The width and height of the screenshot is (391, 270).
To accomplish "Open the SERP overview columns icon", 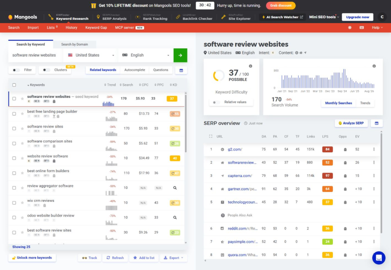I will (376, 123).
